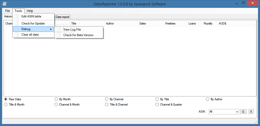The width and height of the screenshot is (260, 126).
Task: Select the By Author option
Action: pos(214,99)
